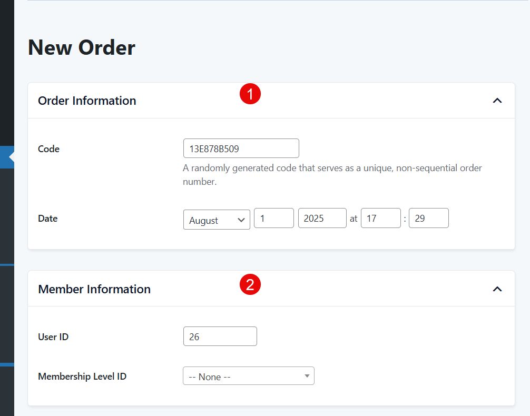This screenshot has height=416, width=530.
Task: Click the order Code input field
Action: (x=241, y=148)
